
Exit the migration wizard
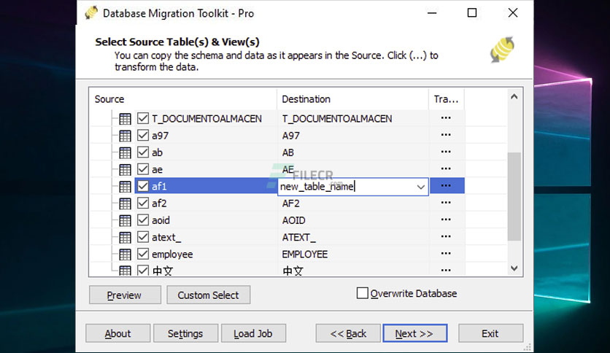tap(490, 333)
